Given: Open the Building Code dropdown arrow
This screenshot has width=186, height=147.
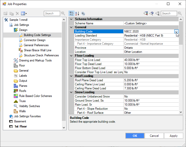Looking at the screenshot, I should pos(176,31).
